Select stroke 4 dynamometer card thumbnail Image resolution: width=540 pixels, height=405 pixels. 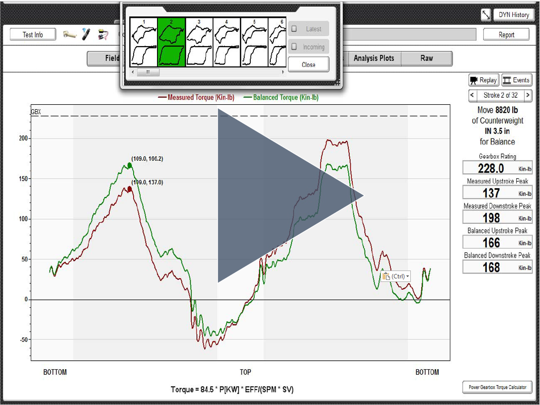point(227,42)
